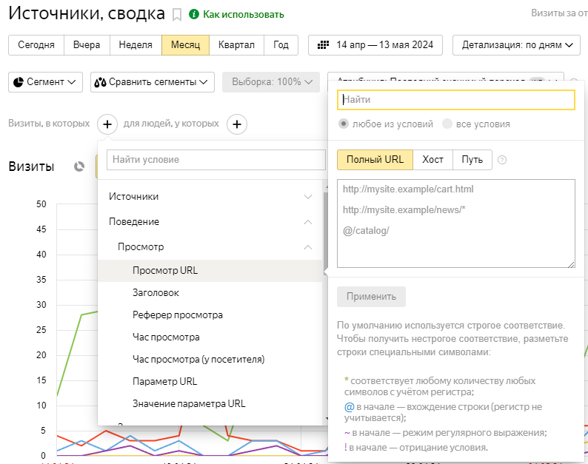This screenshot has width=588, height=464.
Task: Add visit condition with the first plus button
Action: pos(107,124)
